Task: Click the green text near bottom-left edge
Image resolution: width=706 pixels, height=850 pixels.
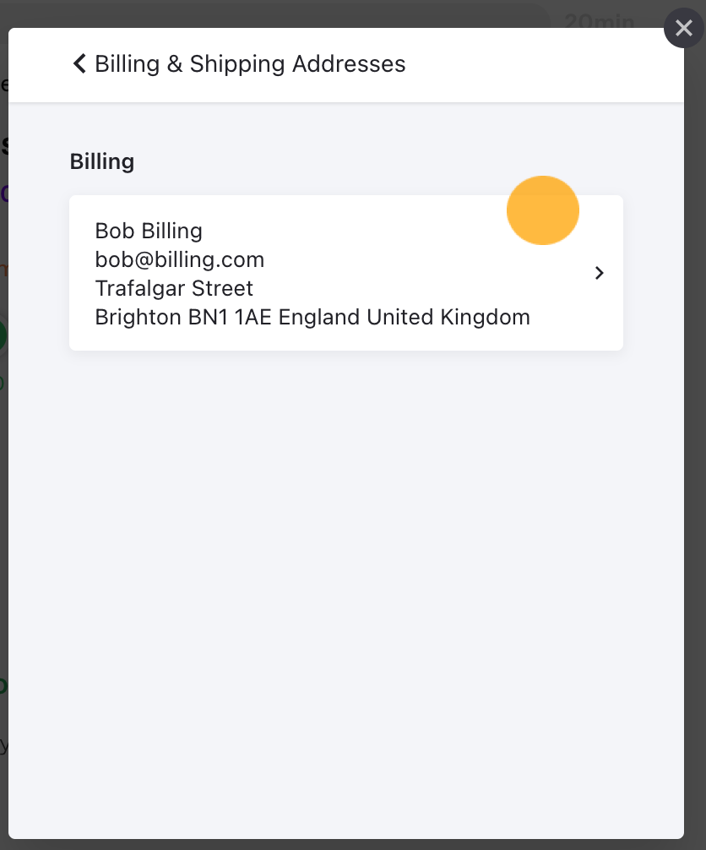Action: click(3, 685)
